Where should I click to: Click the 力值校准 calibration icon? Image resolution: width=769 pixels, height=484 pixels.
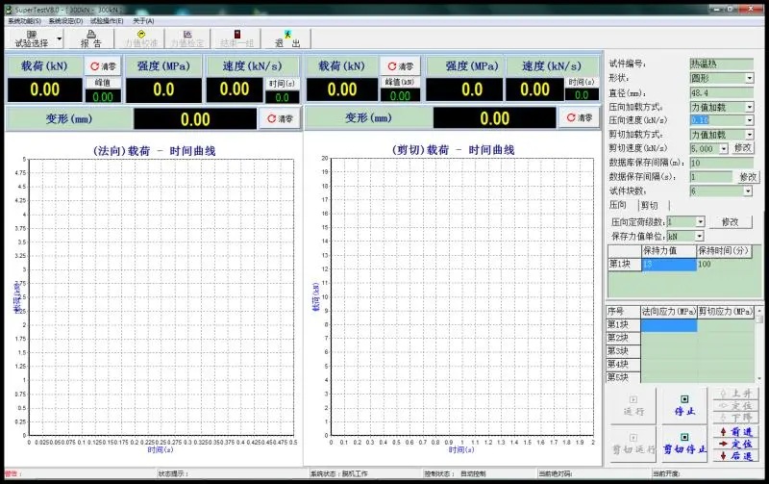tap(140, 38)
